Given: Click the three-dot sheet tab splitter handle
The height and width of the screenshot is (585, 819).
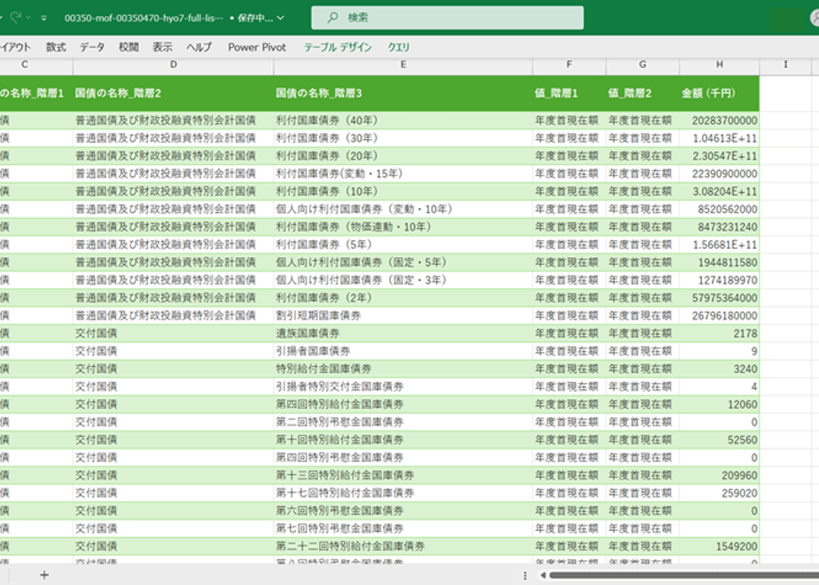Looking at the screenshot, I should pyautogui.click(x=525, y=575).
